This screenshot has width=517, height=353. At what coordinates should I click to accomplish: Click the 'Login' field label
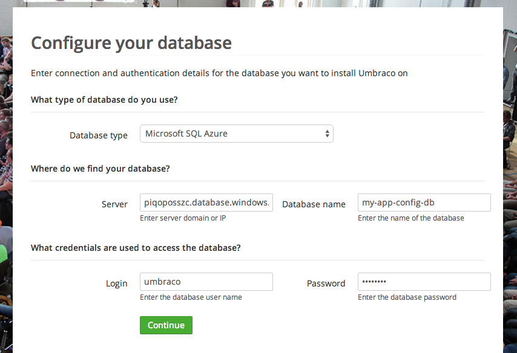117,283
